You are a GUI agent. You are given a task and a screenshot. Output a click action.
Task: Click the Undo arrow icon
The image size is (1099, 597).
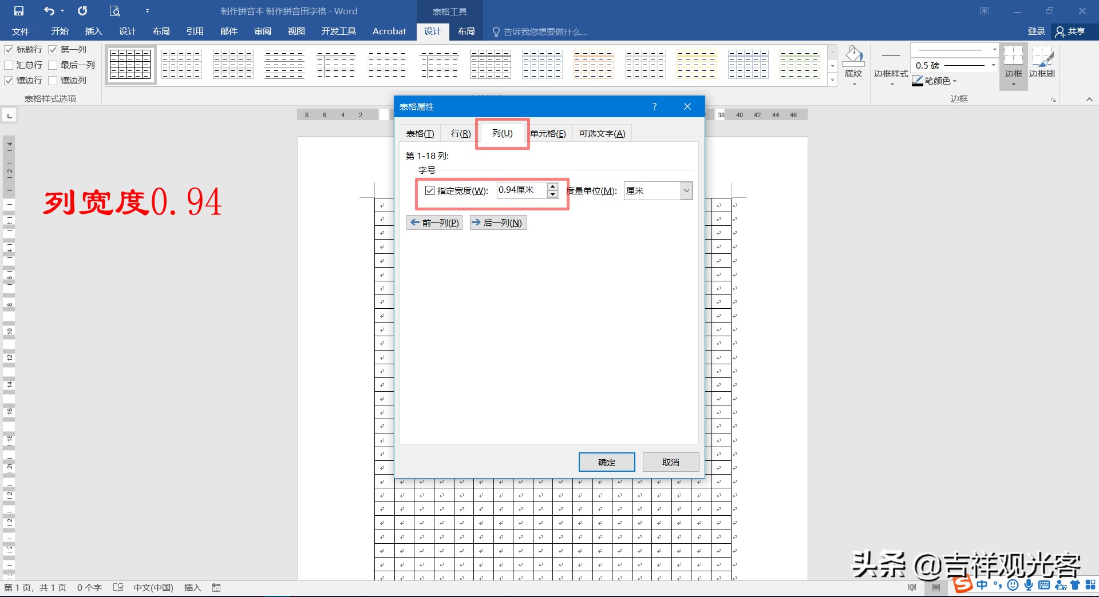49,11
